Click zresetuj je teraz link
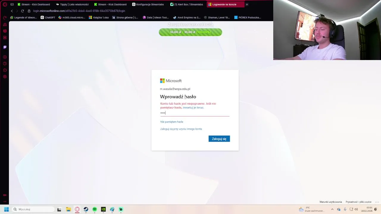Image resolution: width=381 pixels, height=214 pixels. coord(193,108)
